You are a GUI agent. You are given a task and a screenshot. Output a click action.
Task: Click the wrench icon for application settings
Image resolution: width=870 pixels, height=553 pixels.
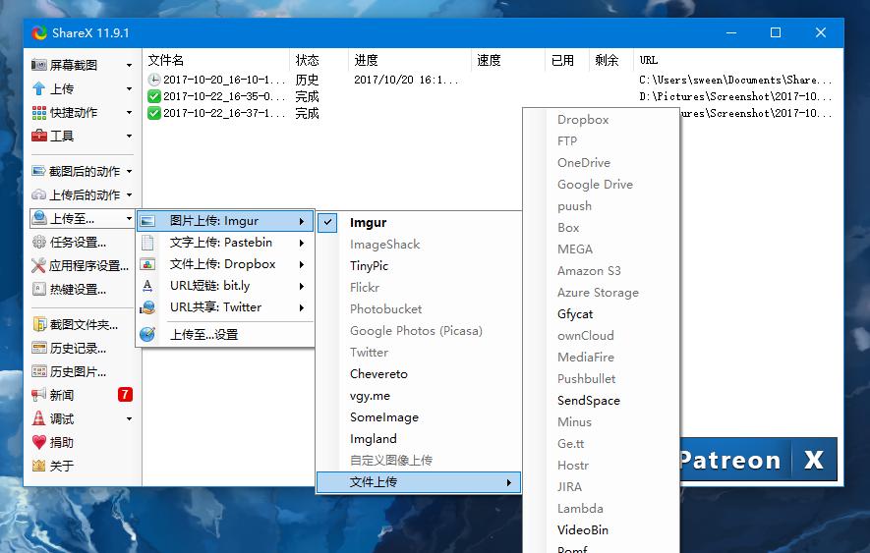[39, 265]
